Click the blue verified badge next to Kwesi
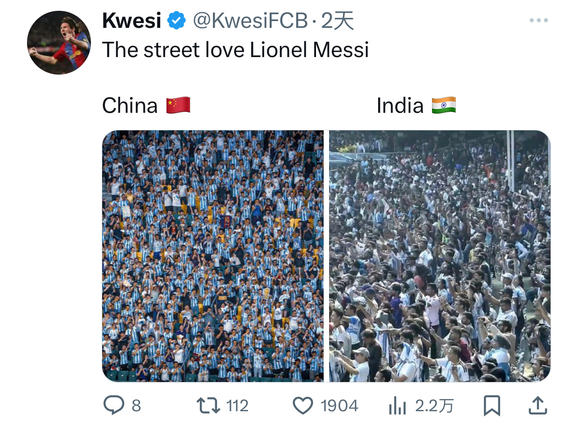Image resolution: width=578 pixels, height=422 pixels. click(x=173, y=20)
